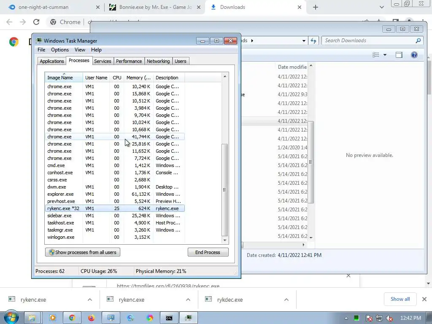Select the sidebar.exe process row
The height and width of the screenshot is (324, 432).
[115, 216]
